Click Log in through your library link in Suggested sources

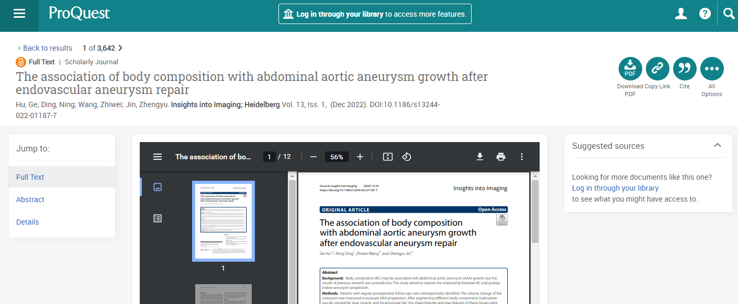click(x=615, y=188)
